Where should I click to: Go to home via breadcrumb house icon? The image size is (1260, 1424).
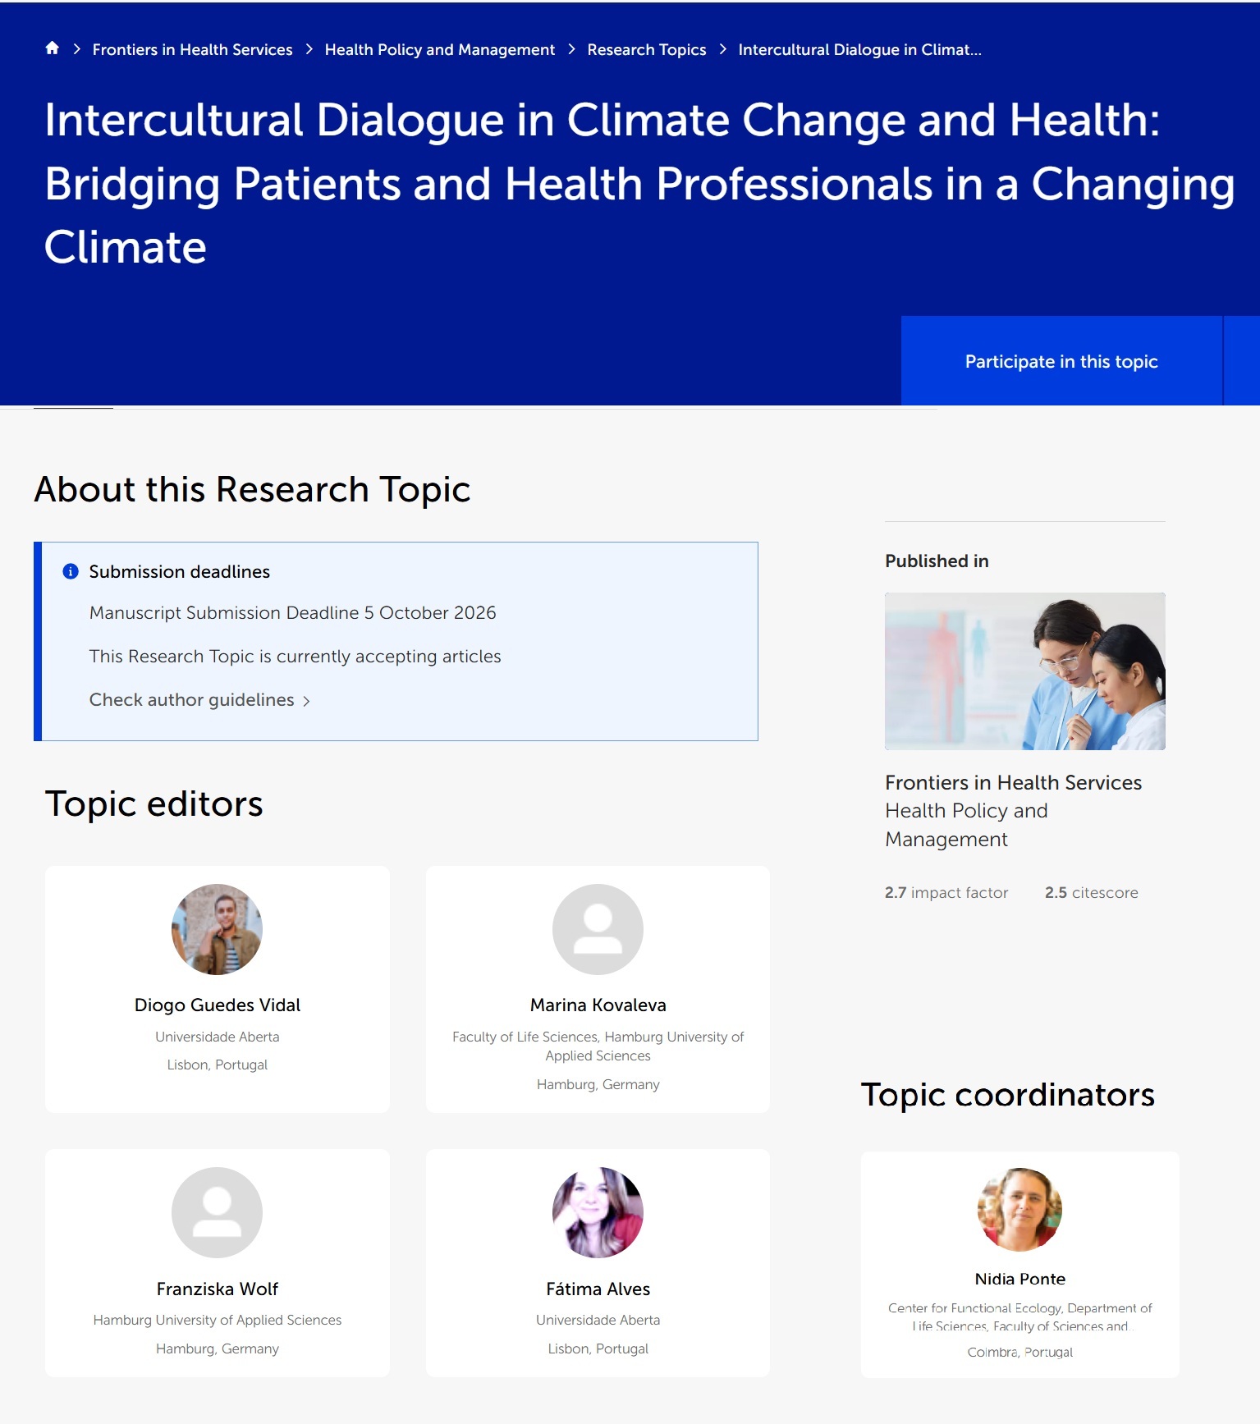tap(53, 48)
